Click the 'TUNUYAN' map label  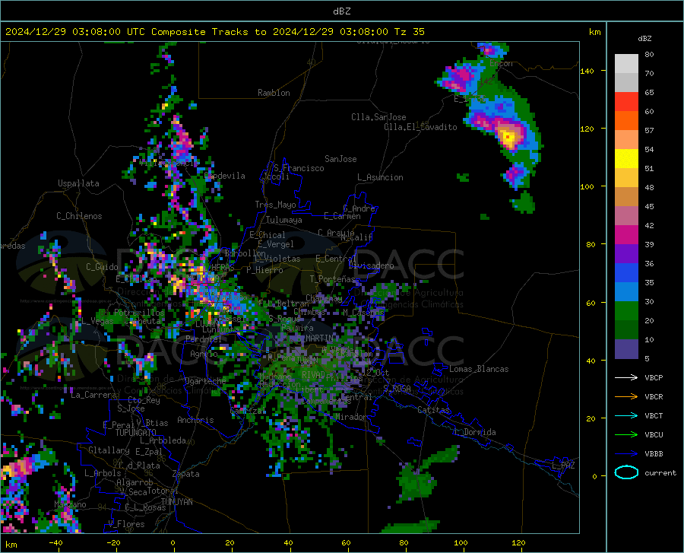[x=176, y=502]
